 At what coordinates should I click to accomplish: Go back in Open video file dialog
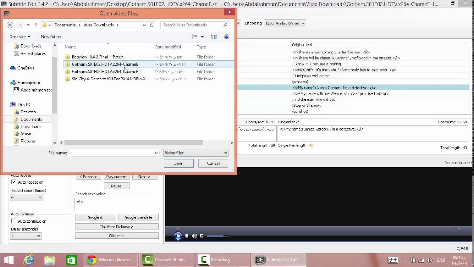[x=10, y=25]
